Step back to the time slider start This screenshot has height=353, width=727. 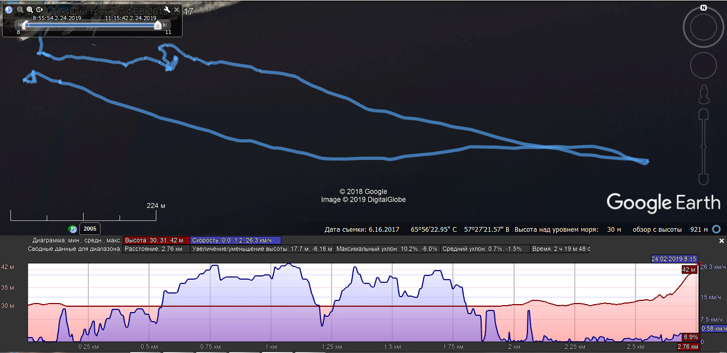tap(19, 24)
